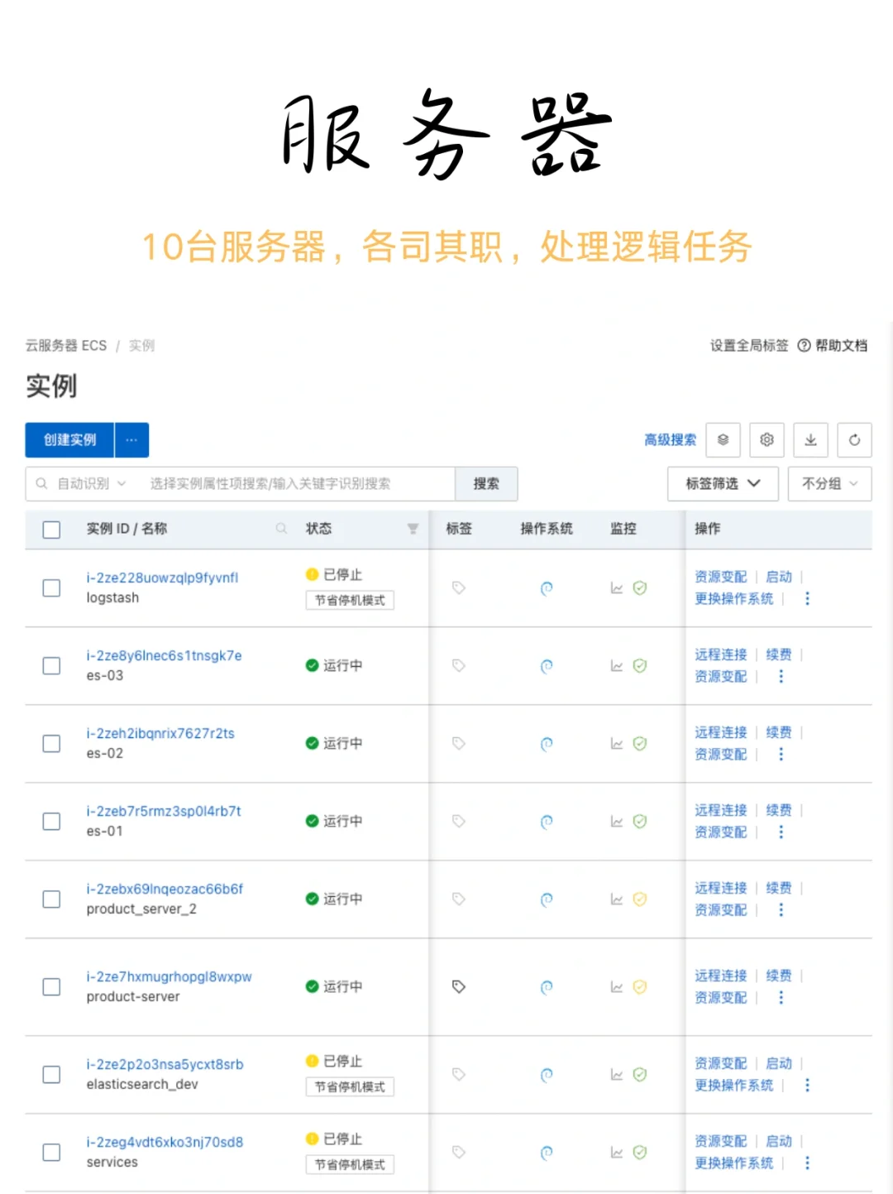Open the more options menu beside 创建实例
Screen dimensions: 893x1194
click(x=131, y=439)
